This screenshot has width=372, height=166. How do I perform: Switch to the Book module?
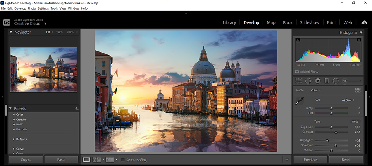click(288, 22)
